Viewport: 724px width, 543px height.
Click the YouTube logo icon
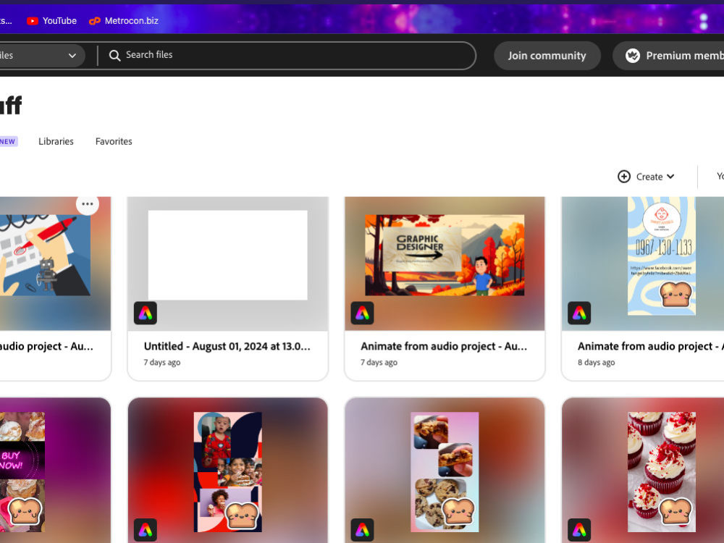click(x=33, y=21)
